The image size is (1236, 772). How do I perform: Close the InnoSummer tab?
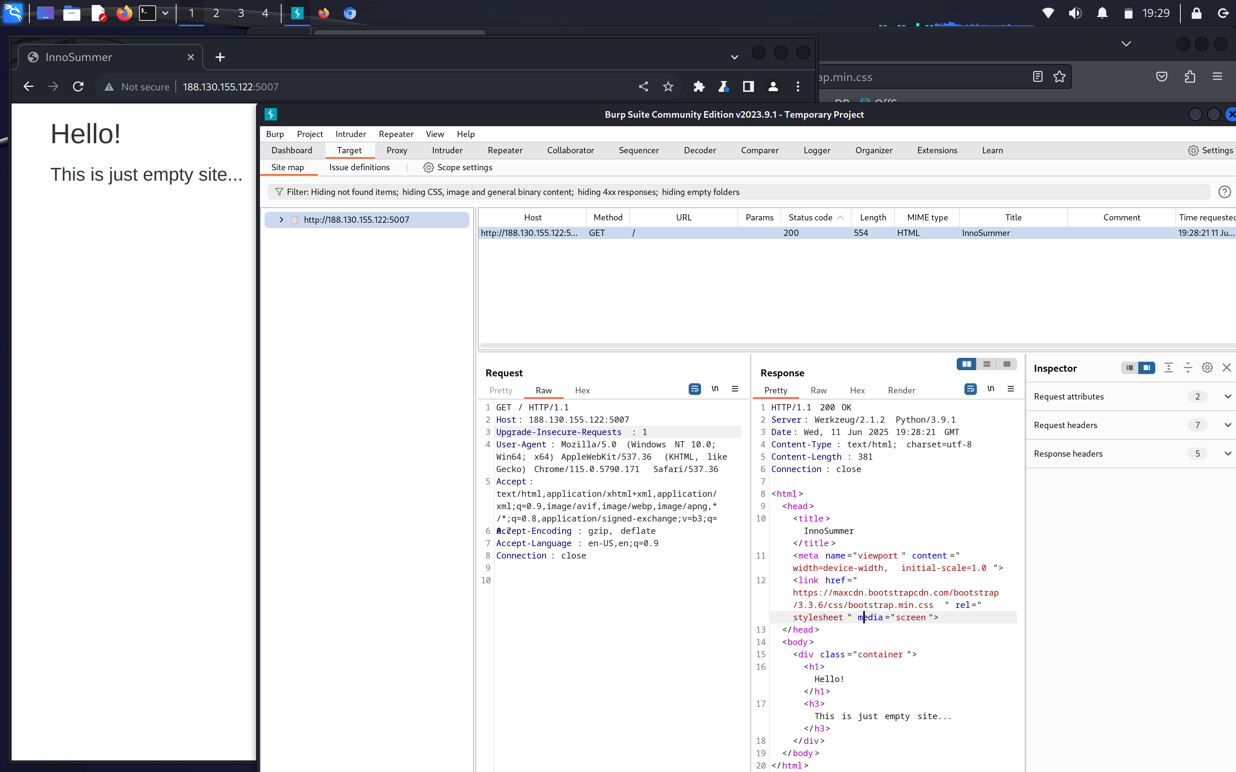click(190, 57)
